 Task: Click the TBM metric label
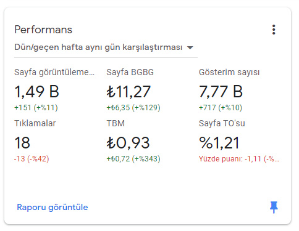pos(116,123)
